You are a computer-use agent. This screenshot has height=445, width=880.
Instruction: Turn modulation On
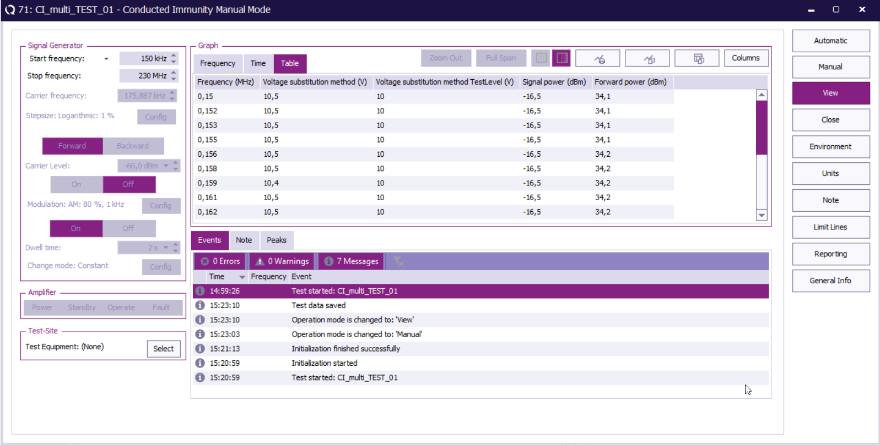[x=75, y=228]
